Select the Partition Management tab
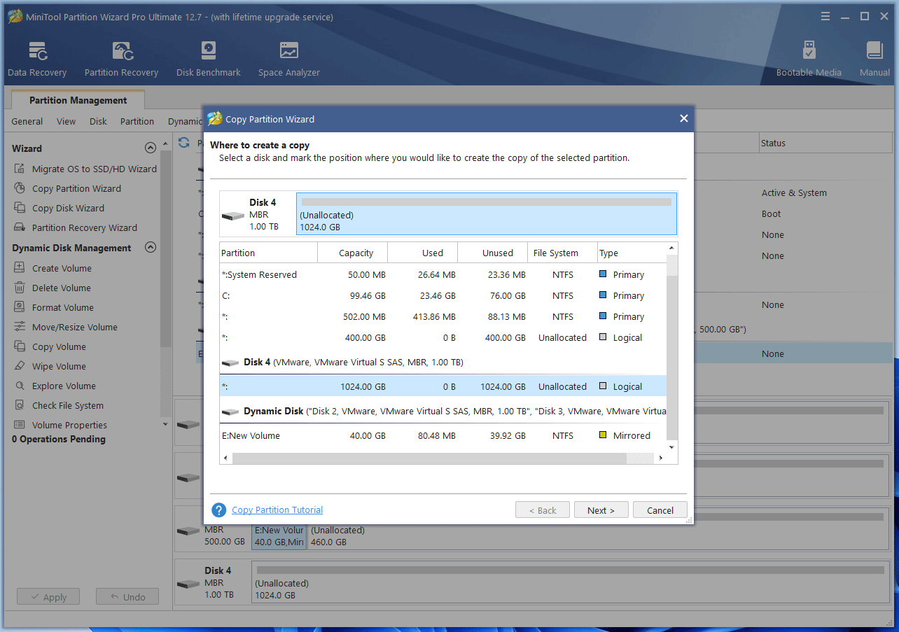Screen dimensions: 899x632 click(x=78, y=100)
